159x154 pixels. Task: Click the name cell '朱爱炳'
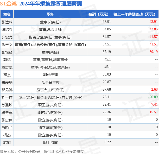[x=7, y=82]
